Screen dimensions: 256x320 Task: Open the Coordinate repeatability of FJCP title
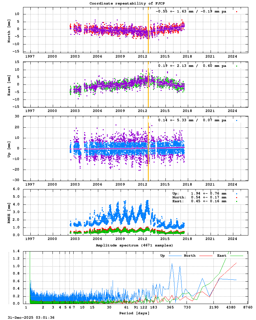tap(128, 4)
